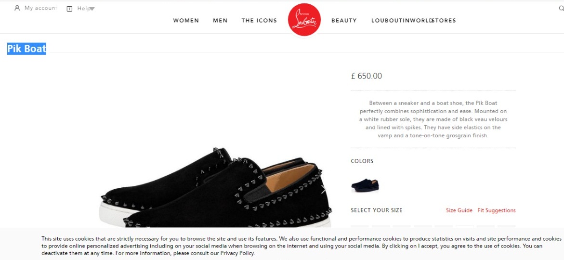
Task: Click the My account link text
Action: click(40, 8)
